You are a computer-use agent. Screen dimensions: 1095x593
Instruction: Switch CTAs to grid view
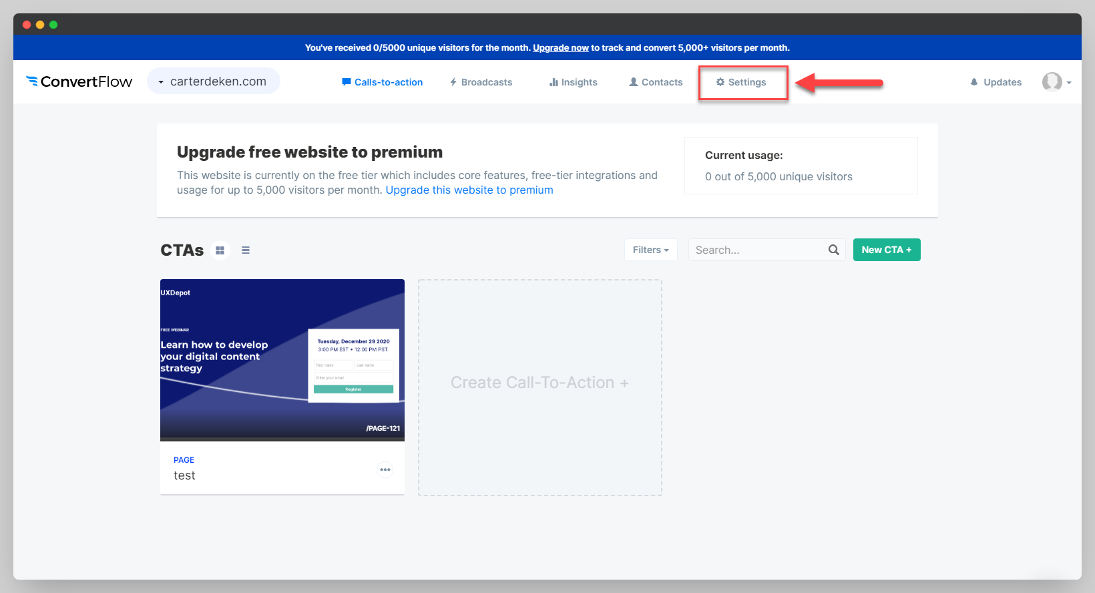220,250
